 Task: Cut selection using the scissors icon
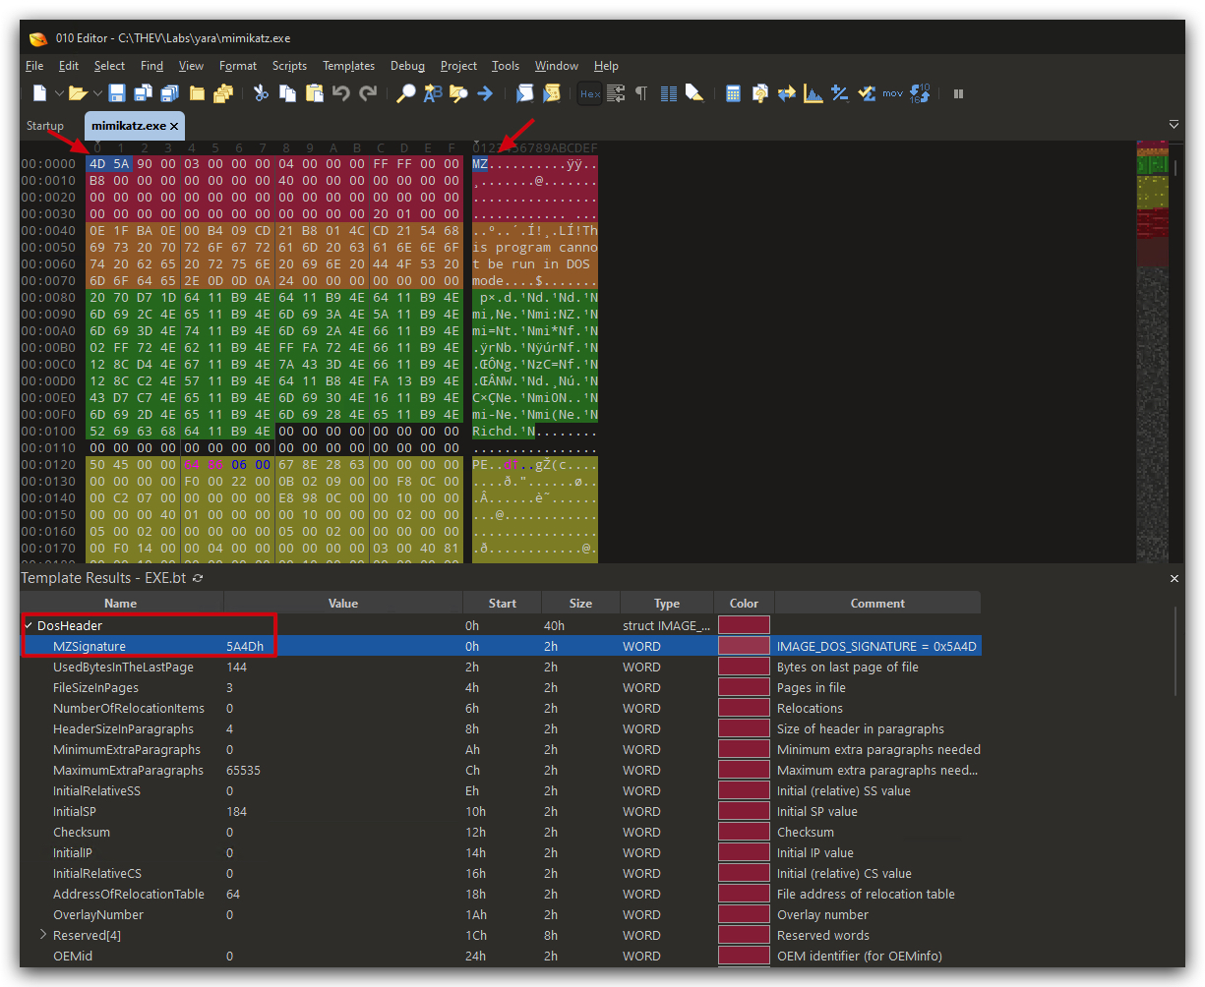(261, 93)
